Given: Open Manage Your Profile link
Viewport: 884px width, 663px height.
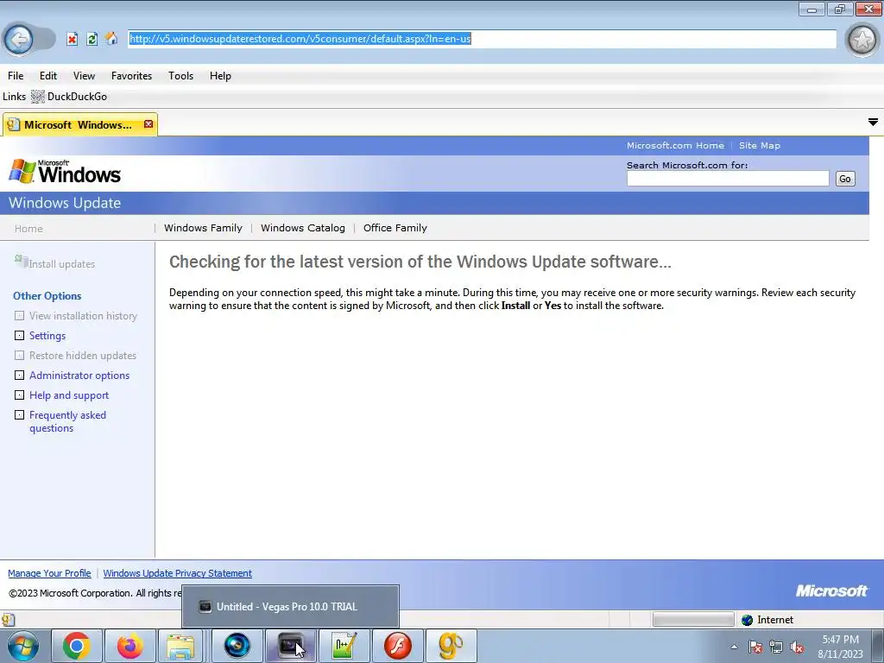Looking at the screenshot, I should click(x=49, y=573).
